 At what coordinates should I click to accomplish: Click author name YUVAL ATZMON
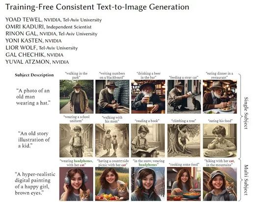pos(27,62)
